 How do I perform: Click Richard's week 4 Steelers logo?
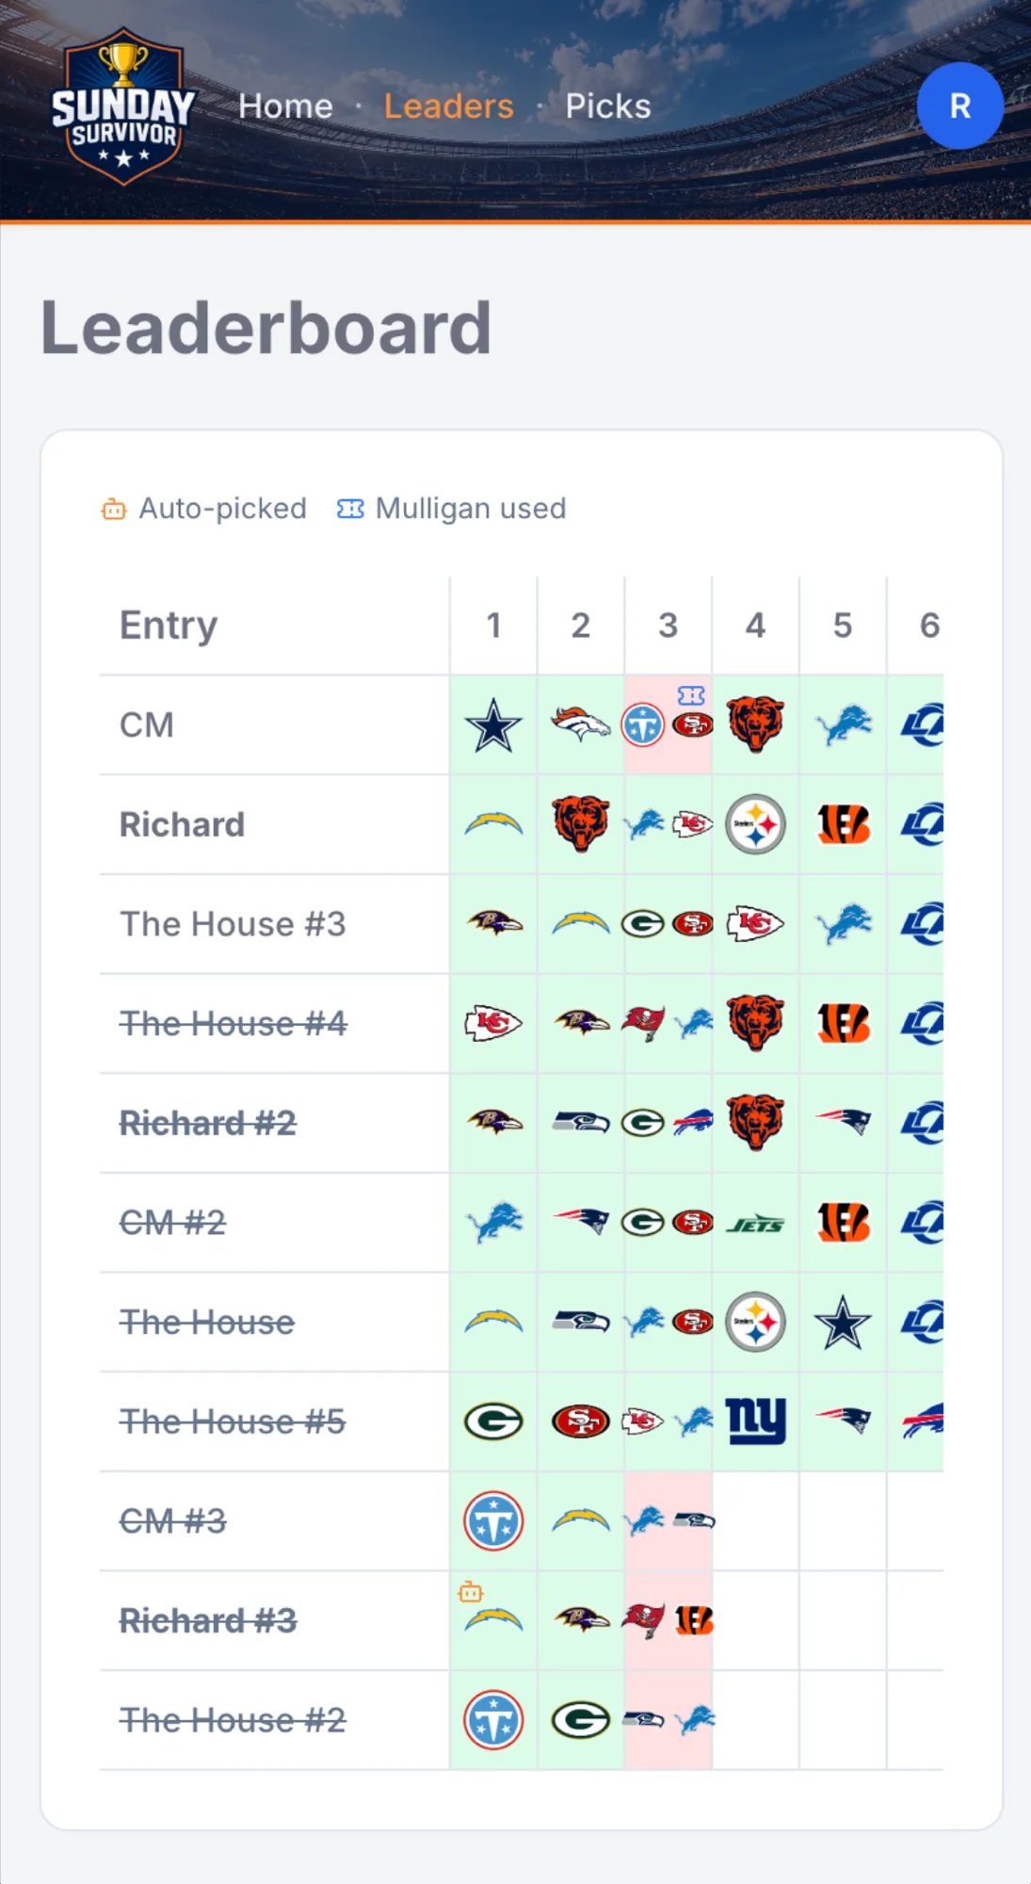(x=755, y=824)
